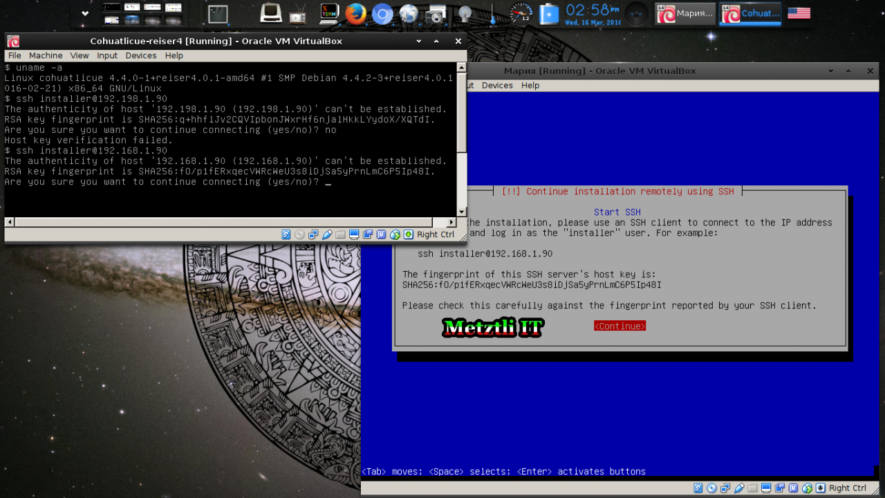
Task: Click the clock showing 02:58 PM
Action: point(593,10)
